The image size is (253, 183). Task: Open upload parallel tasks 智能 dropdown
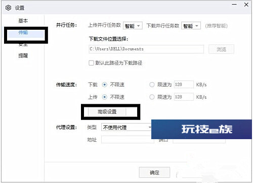click(133, 26)
